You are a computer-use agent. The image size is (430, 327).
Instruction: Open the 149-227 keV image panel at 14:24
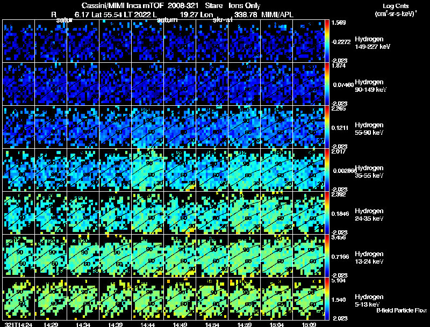coord(19,41)
